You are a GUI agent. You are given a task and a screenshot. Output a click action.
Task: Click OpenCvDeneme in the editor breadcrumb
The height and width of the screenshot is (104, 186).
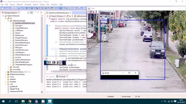point(58,16)
